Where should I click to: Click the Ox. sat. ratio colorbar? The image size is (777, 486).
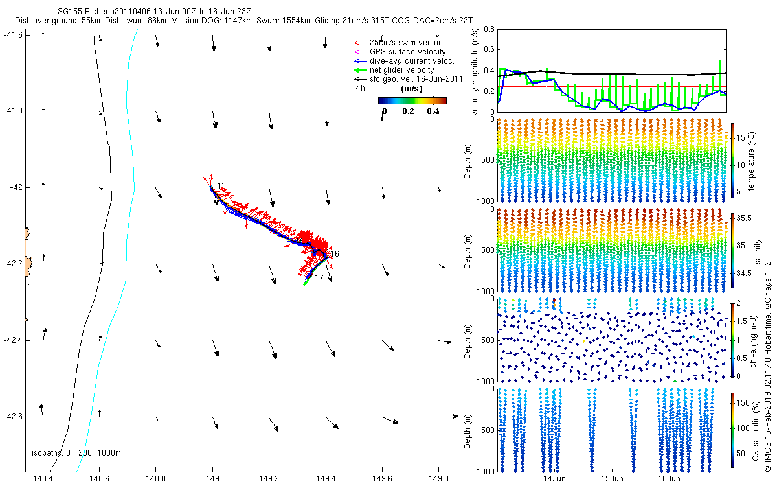coord(733,430)
